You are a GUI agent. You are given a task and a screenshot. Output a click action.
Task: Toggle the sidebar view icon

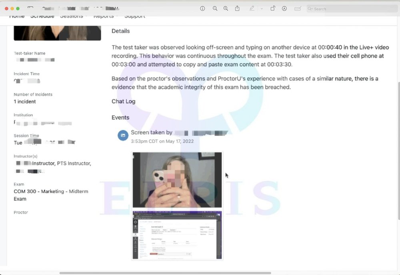point(30,8)
